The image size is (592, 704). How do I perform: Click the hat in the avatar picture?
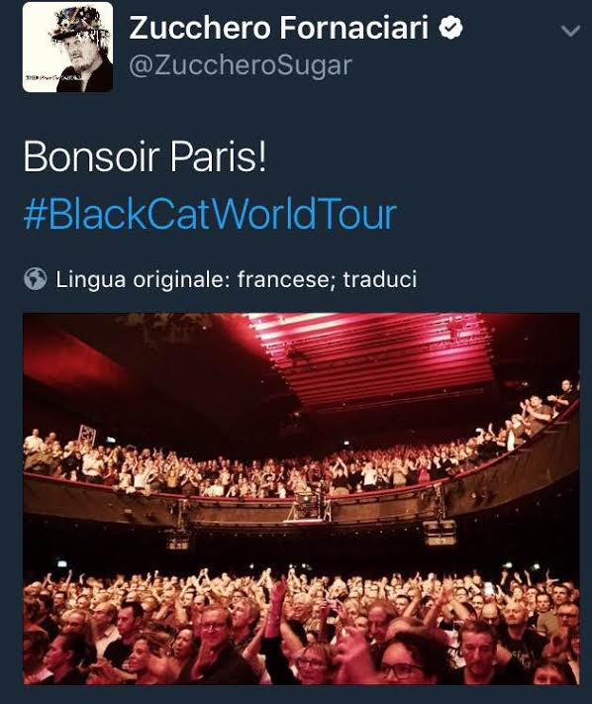coord(78,26)
